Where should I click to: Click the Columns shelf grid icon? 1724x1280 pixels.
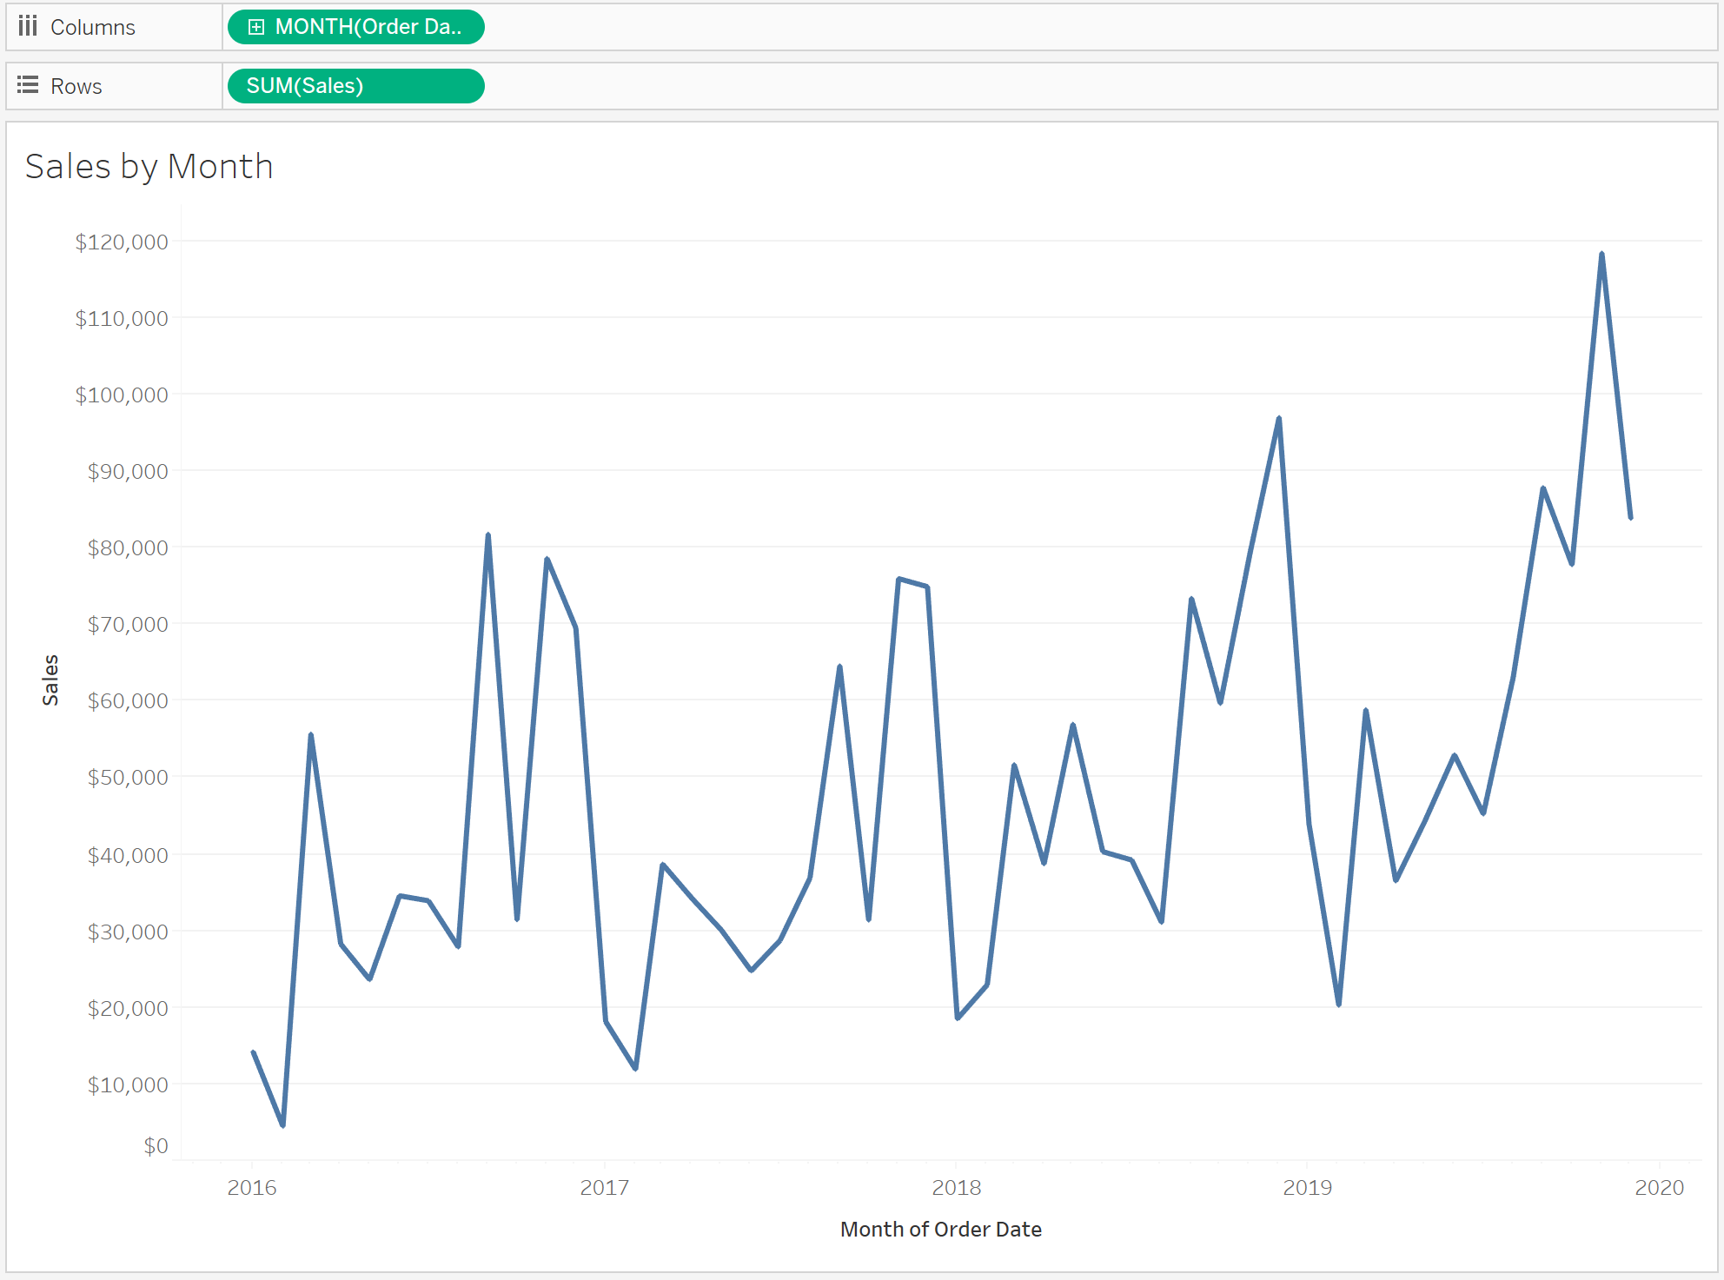click(28, 26)
